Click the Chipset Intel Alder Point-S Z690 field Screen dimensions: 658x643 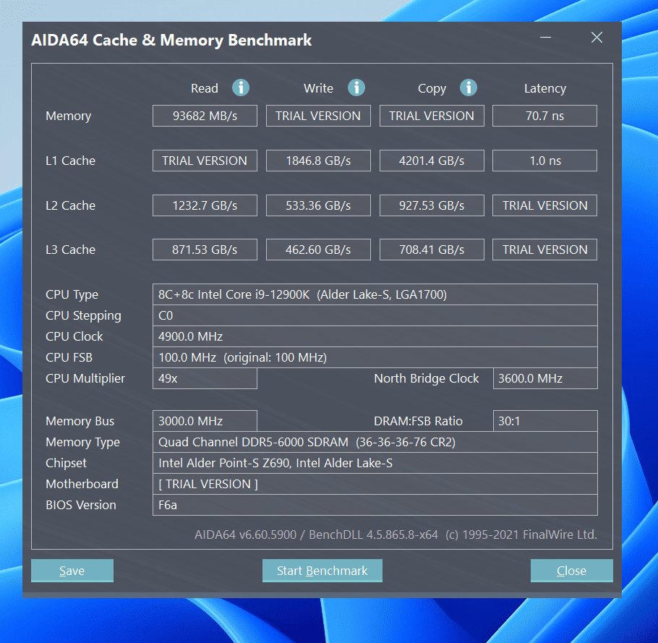375,463
